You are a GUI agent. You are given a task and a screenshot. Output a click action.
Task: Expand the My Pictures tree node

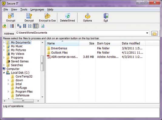[4, 50]
